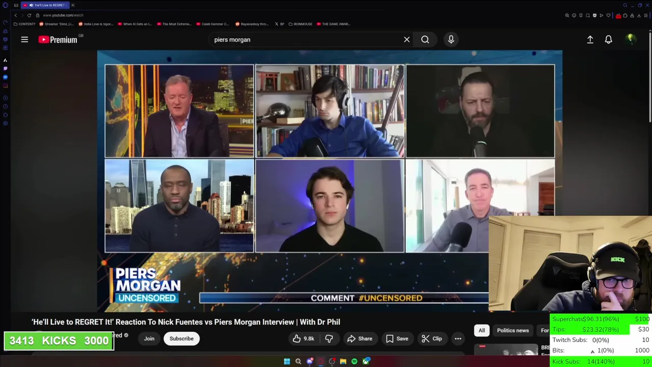Open the send/flow arrow icon in toolbar
This screenshot has width=652, height=367.
[x=602, y=15]
